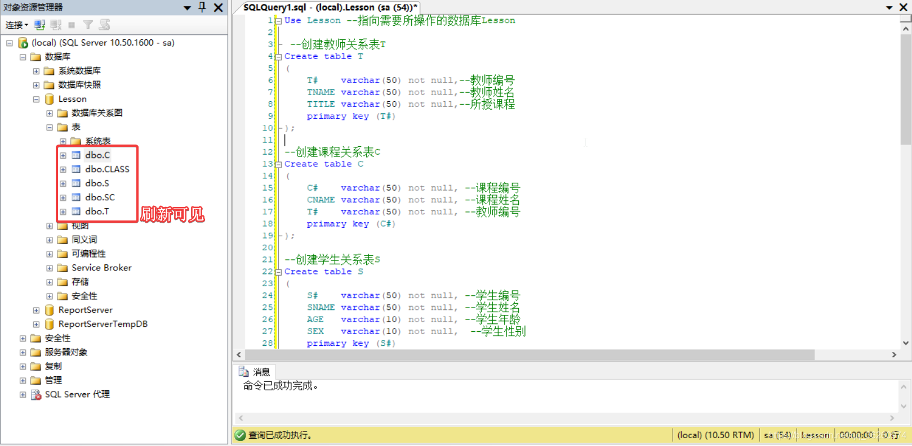
Task: Click the 系统数据库 folder icon
Action: click(50, 71)
